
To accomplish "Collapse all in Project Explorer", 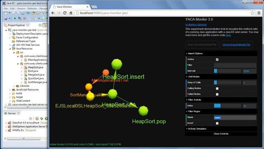I will pyautogui.click(x=40, y=25).
